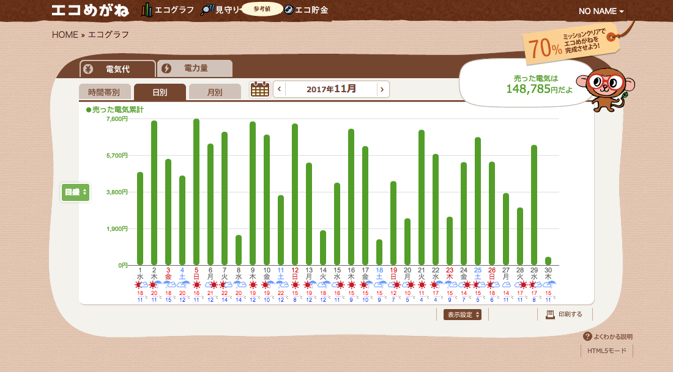The height and width of the screenshot is (372, 673).
Task: Open the エコグラフ graph icon in header
Action: click(146, 10)
